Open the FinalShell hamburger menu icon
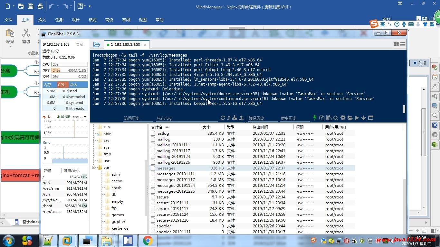 coord(403,44)
